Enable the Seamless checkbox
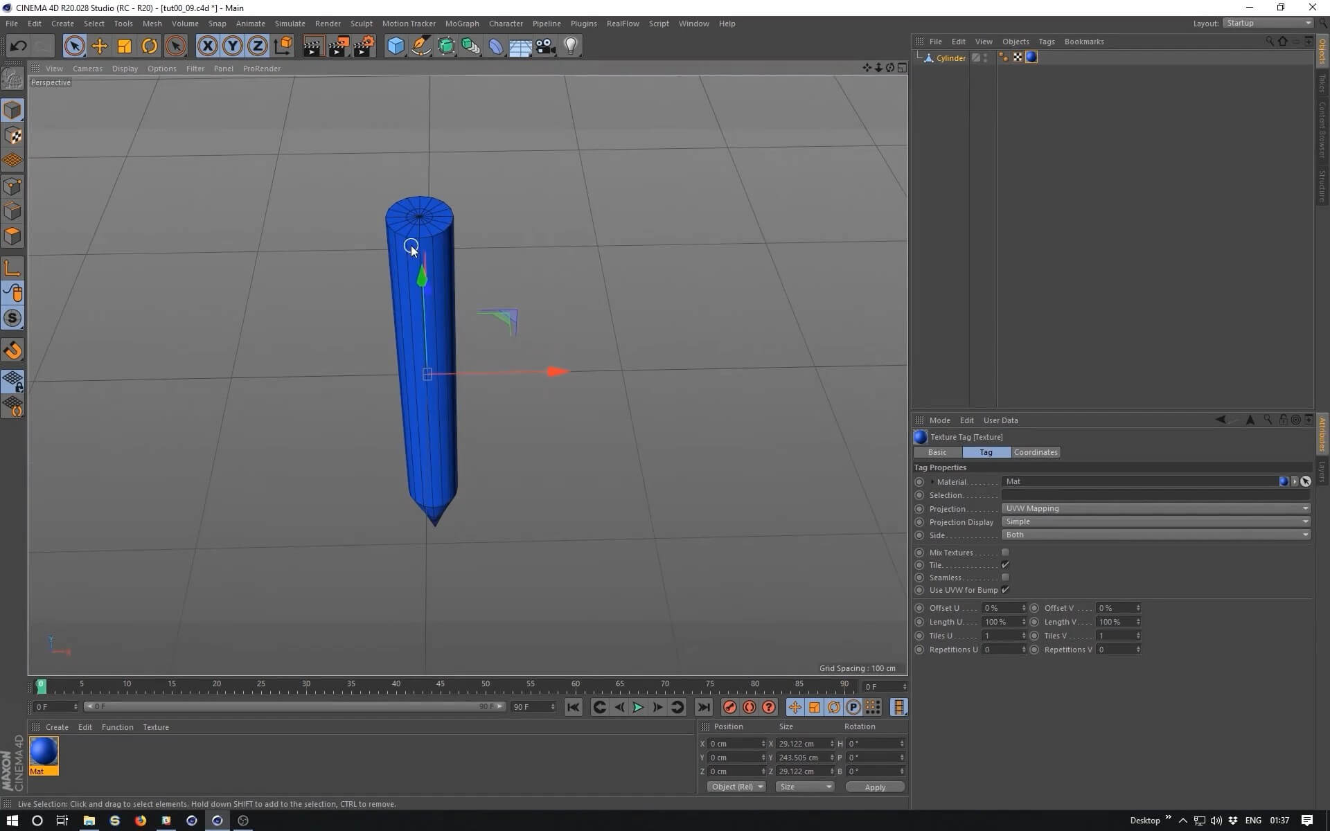The height and width of the screenshot is (831, 1330). pos(1005,578)
